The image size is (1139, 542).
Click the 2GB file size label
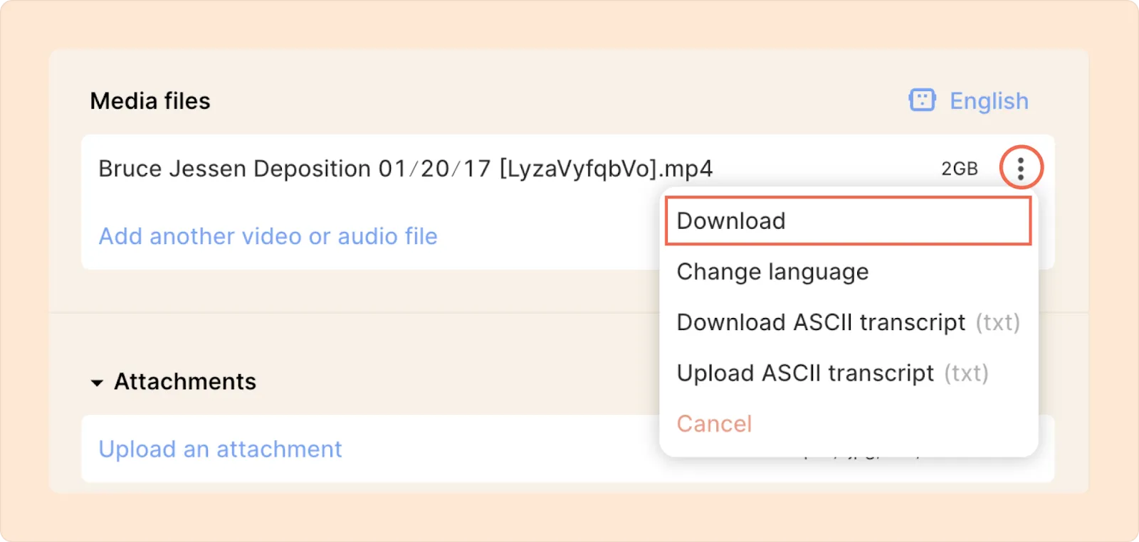click(x=959, y=169)
